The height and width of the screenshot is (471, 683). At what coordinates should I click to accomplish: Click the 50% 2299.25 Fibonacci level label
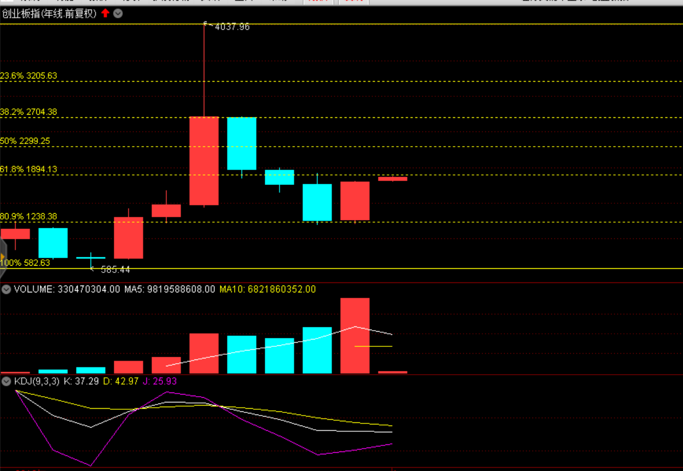(25, 141)
